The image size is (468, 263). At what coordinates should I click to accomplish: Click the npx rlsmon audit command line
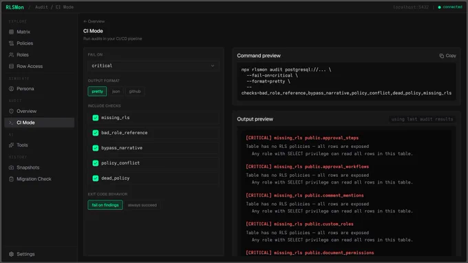coord(286,70)
